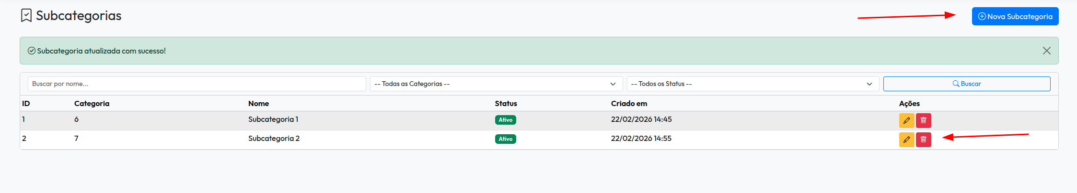Viewport: 1077px width, 193px height.
Task: Click the Status column header
Action: tap(506, 103)
